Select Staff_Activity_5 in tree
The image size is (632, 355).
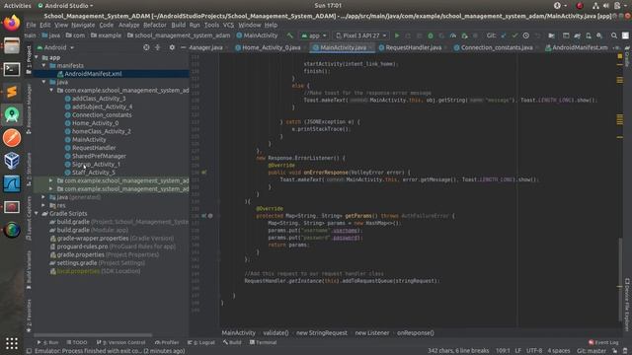[94, 173]
